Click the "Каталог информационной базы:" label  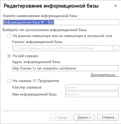coord(38,42)
